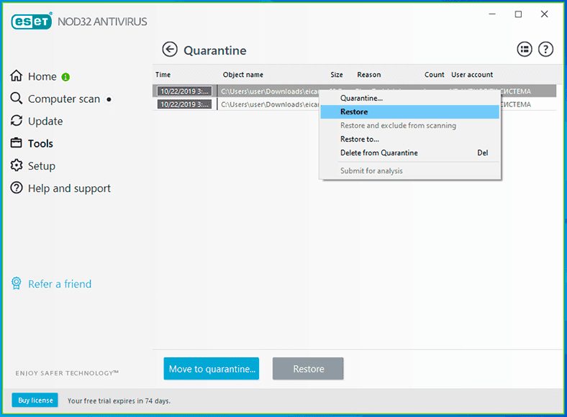The width and height of the screenshot is (567, 417).
Task: Select Submit for analysis
Action: click(409, 170)
